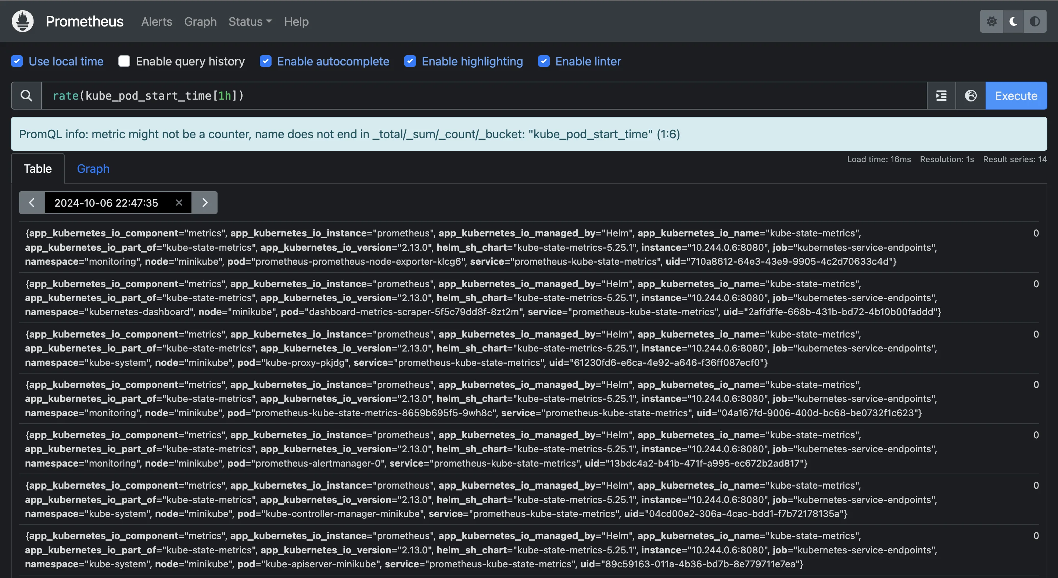Select the node-exporter-klcg6 pod result row
The width and height of the screenshot is (1058, 578).
(529, 247)
